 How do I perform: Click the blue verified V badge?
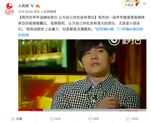click(32, 6)
